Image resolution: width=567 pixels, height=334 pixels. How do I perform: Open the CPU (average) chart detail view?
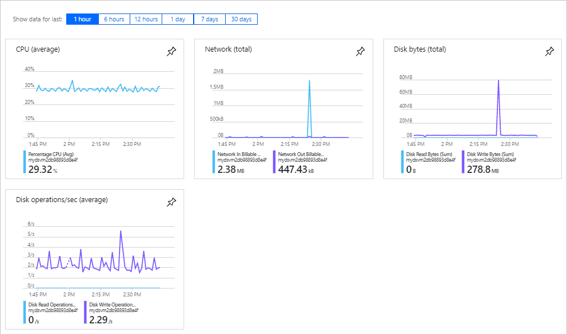click(x=36, y=49)
